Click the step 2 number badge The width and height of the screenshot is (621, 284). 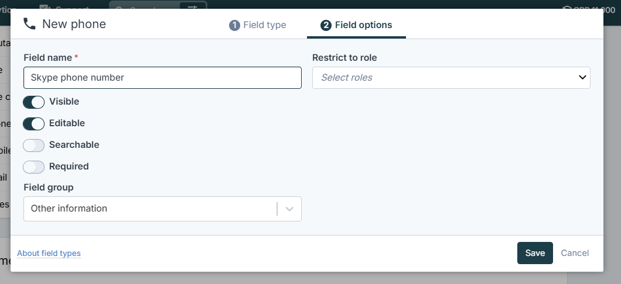click(x=326, y=25)
